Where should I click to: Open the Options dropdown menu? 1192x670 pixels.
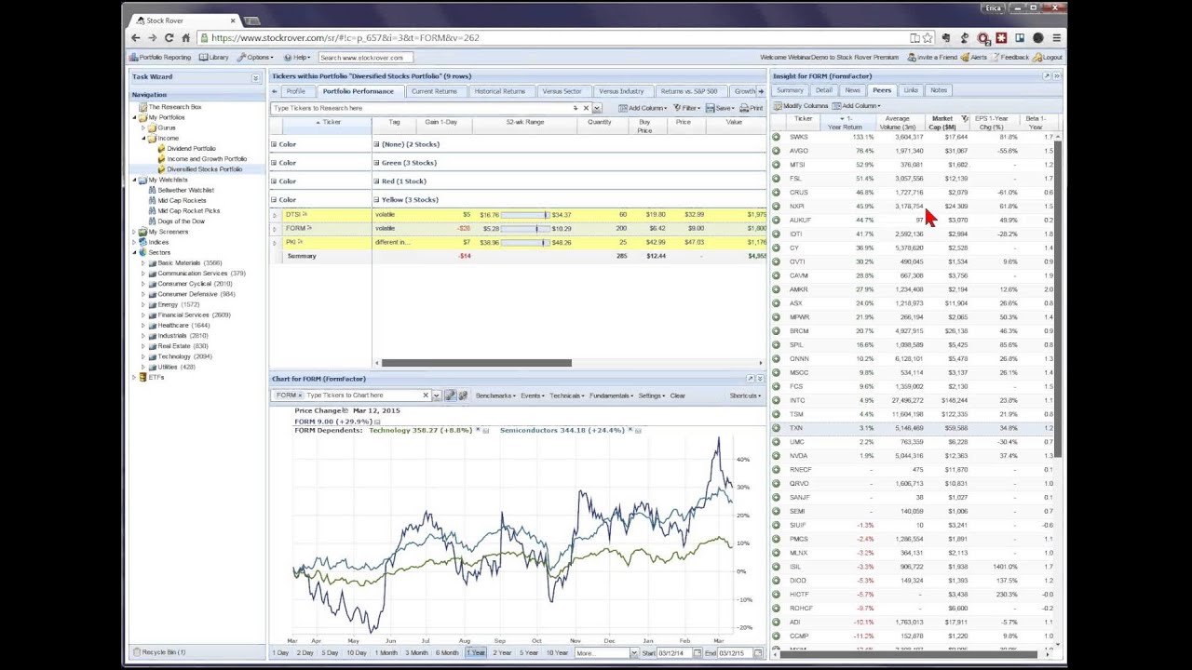pos(255,58)
